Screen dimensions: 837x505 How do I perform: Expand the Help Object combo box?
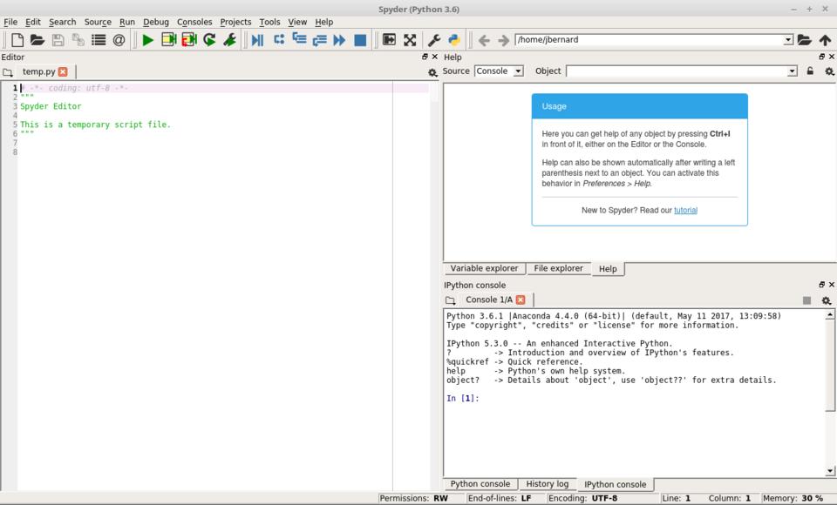(x=792, y=71)
